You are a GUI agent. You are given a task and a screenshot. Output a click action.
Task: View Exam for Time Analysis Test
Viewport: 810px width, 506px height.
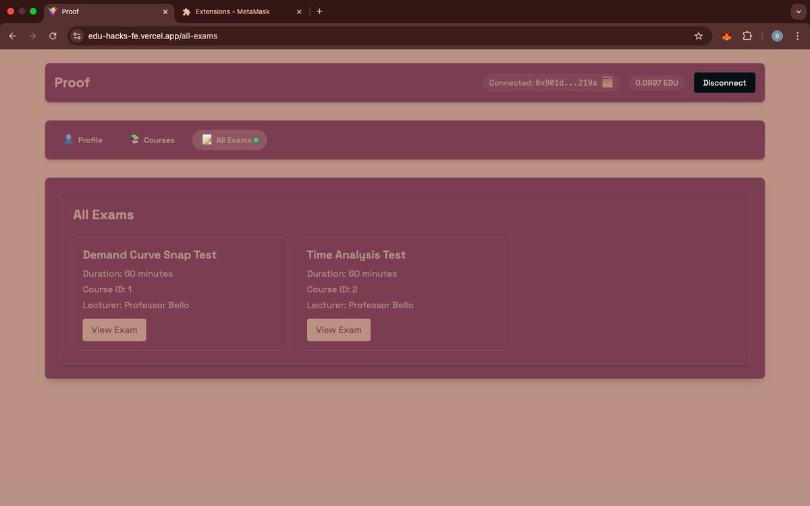pos(339,330)
